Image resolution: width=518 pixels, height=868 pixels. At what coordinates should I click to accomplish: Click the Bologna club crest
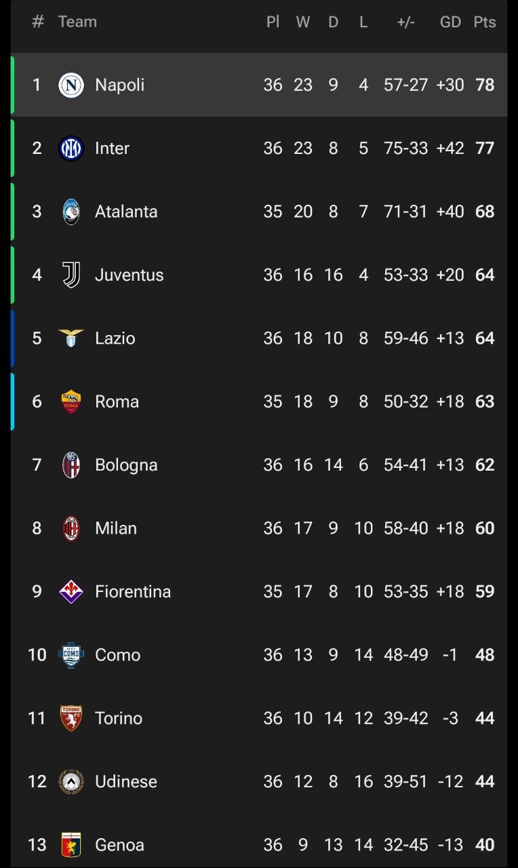point(71,465)
